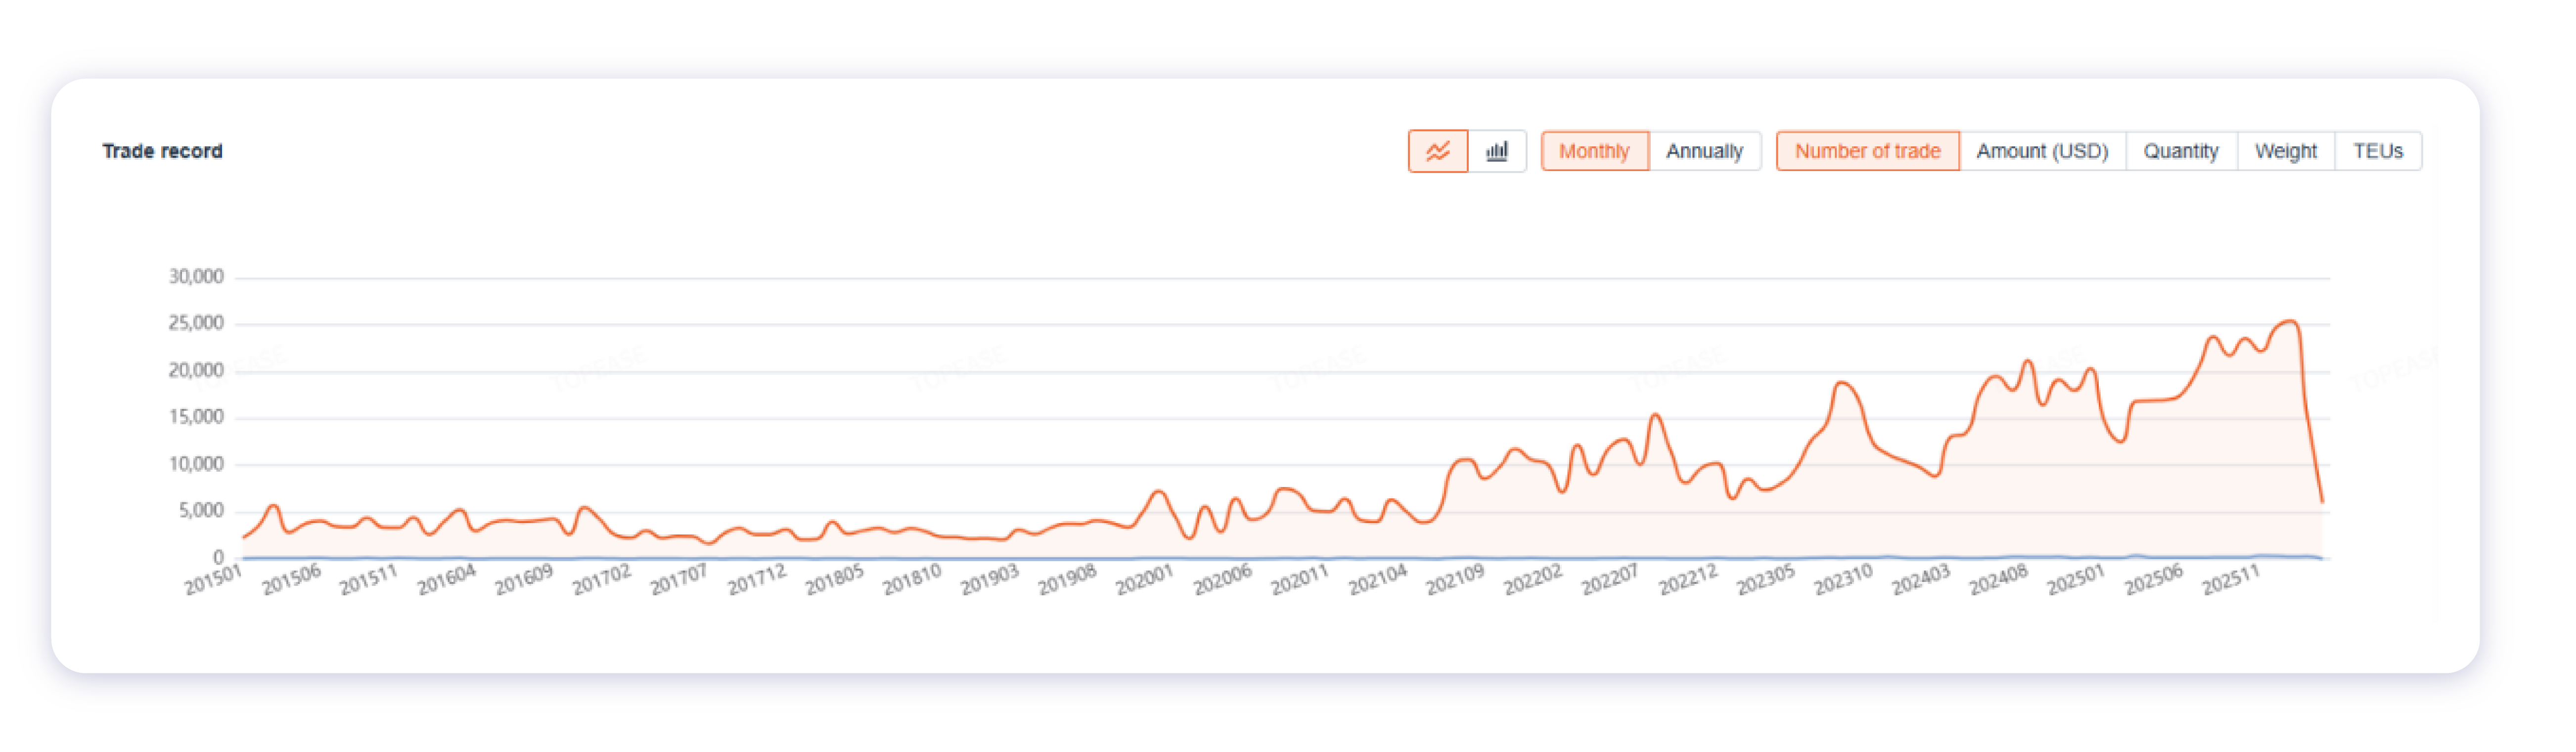Switch to the bar chart view icon

(x=1496, y=151)
